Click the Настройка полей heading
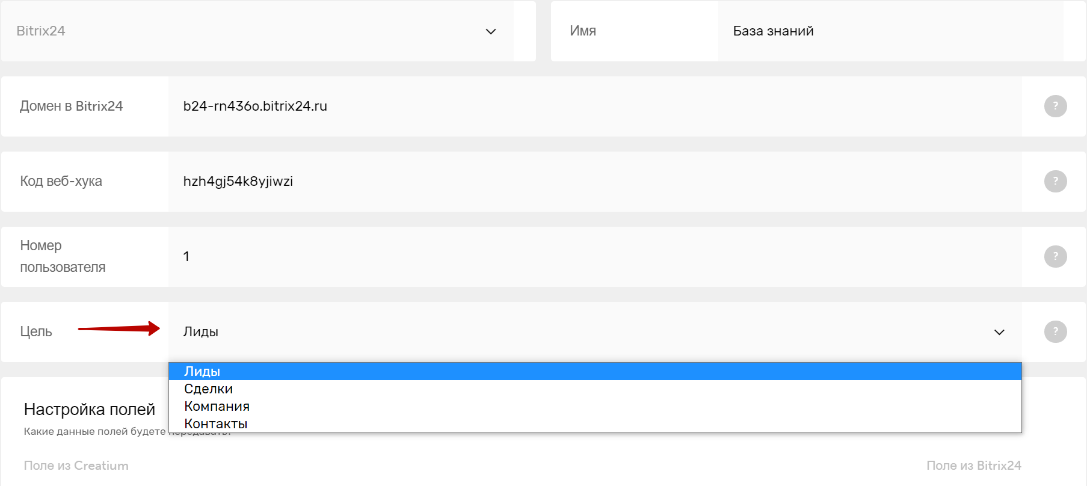 coord(90,410)
